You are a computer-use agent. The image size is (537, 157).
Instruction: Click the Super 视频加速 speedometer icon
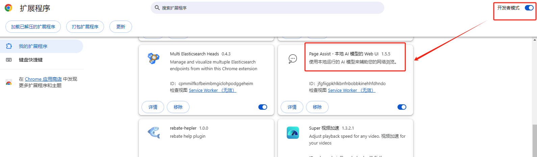(293, 133)
